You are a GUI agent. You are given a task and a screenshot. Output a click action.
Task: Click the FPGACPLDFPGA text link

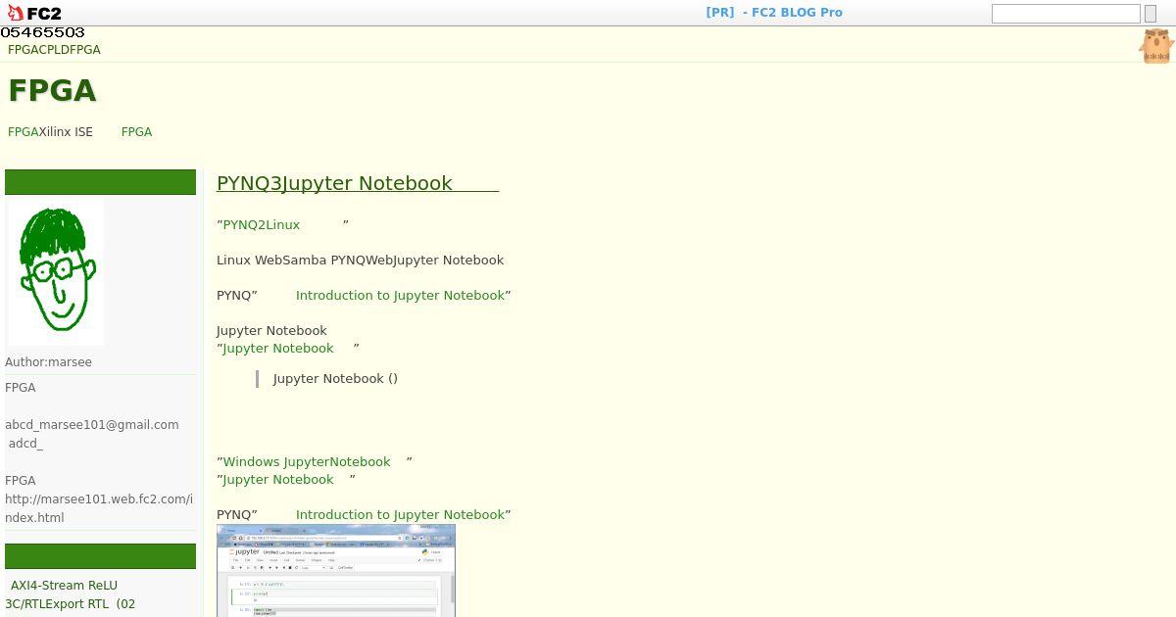(x=54, y=50)
